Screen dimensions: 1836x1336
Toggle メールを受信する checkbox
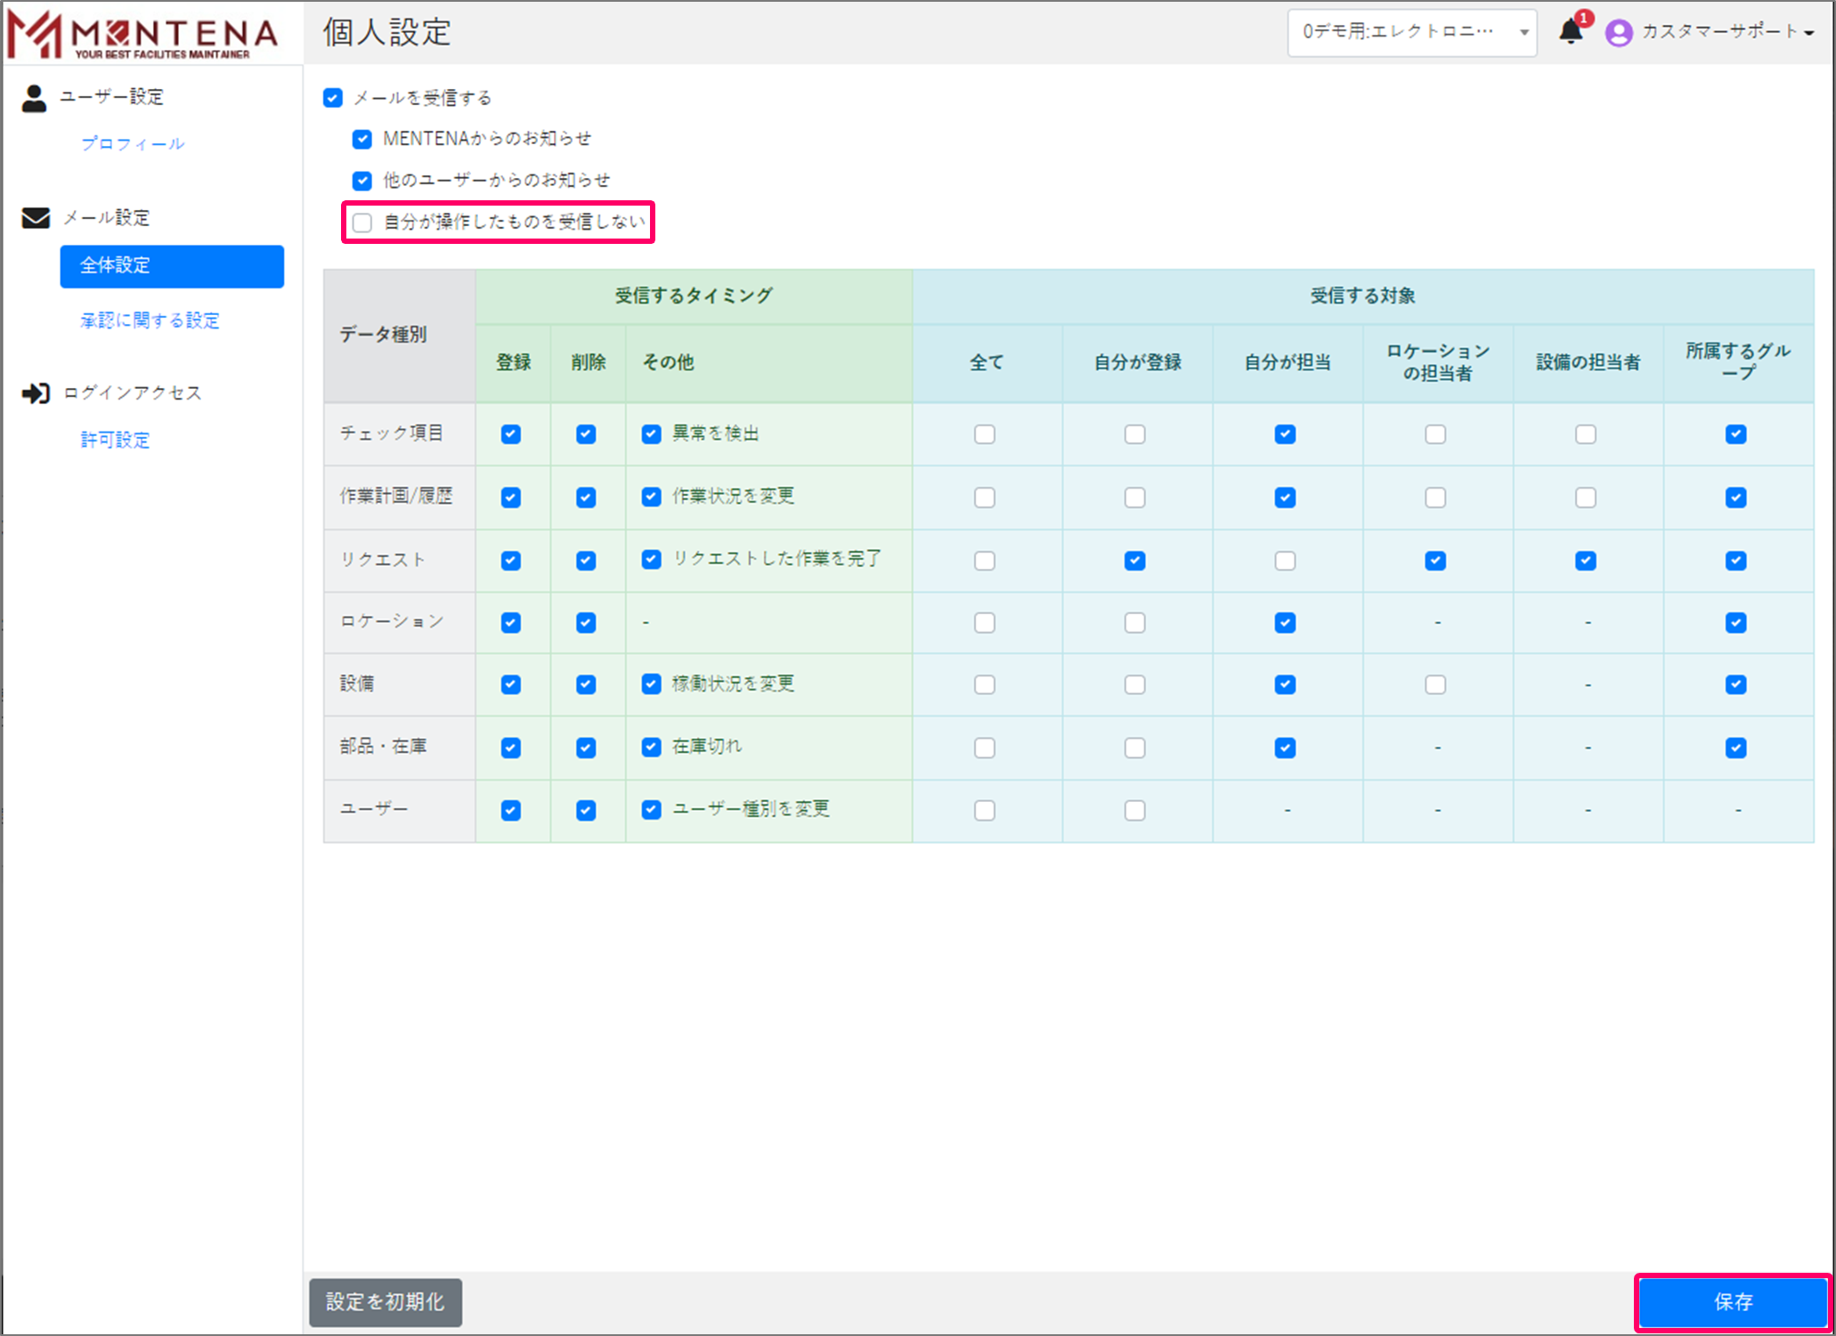[x=333, y=98]
